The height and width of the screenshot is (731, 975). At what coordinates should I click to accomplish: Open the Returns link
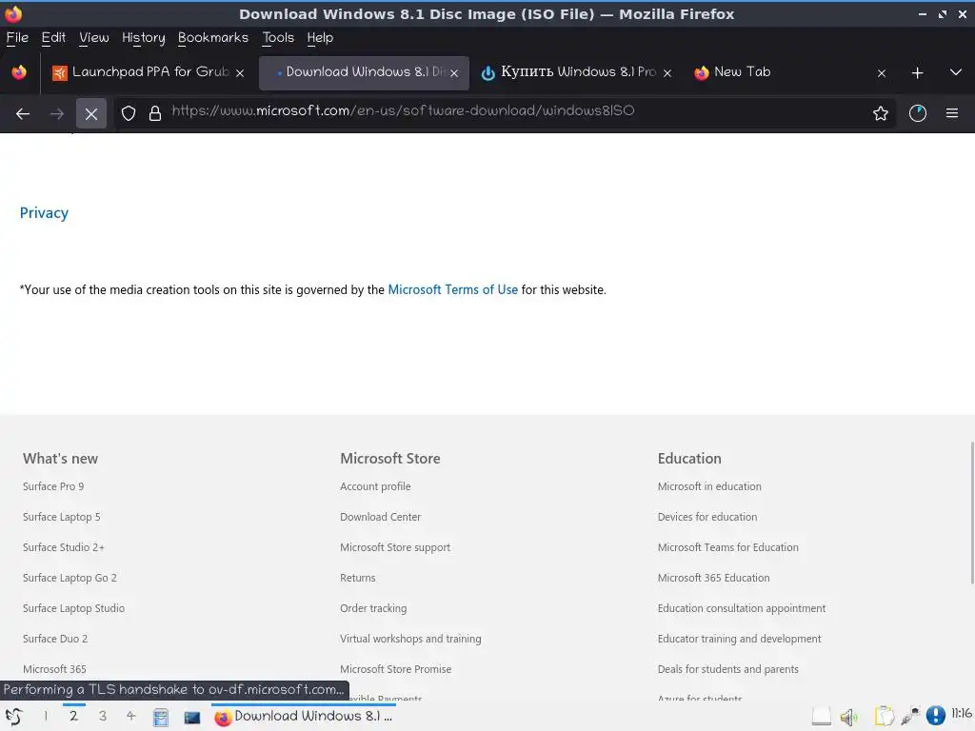pos(358,578)
